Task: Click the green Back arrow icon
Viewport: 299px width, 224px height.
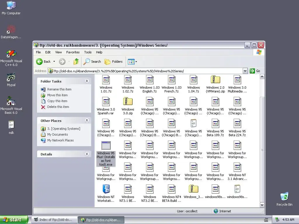Action: pyautogui.click(x=39, y=62)
